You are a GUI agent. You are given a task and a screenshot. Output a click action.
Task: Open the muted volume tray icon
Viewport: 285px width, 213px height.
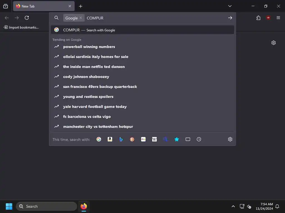249,206
